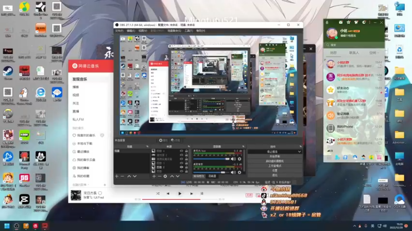Click 启动虚拟摄像机 button in OBS
The height and width of the screenshot is (231, 412).
[274, 161]
